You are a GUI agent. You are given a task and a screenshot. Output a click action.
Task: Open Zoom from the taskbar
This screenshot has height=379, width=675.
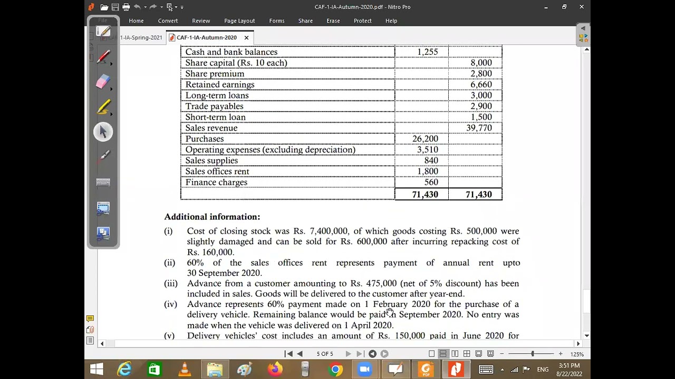tap(365, 370)
